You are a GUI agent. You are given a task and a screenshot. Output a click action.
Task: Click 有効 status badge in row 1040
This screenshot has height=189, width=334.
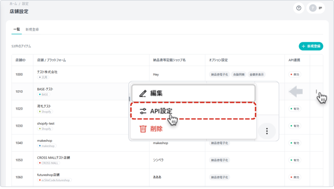295,143
